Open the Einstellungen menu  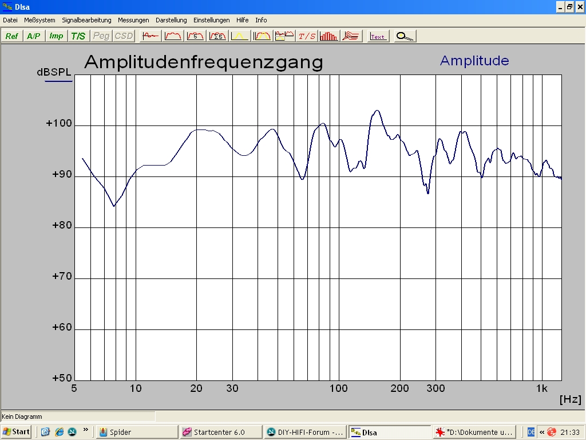(211, 20)
